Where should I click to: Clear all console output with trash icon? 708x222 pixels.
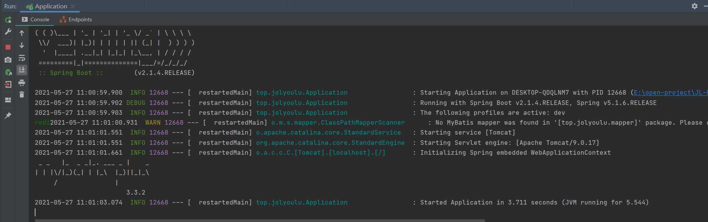pos(22,95)
